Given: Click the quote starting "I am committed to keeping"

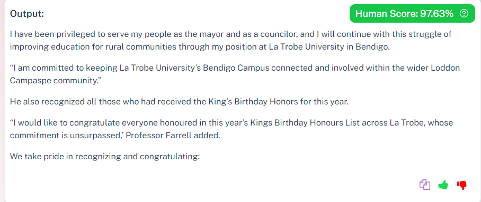Looking at the screenshot, I should pos(235,74).
